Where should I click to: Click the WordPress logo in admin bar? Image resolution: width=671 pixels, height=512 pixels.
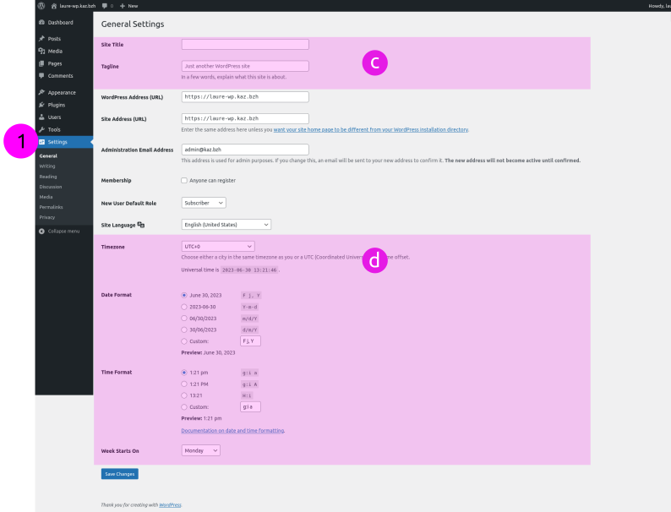[41, 6]
